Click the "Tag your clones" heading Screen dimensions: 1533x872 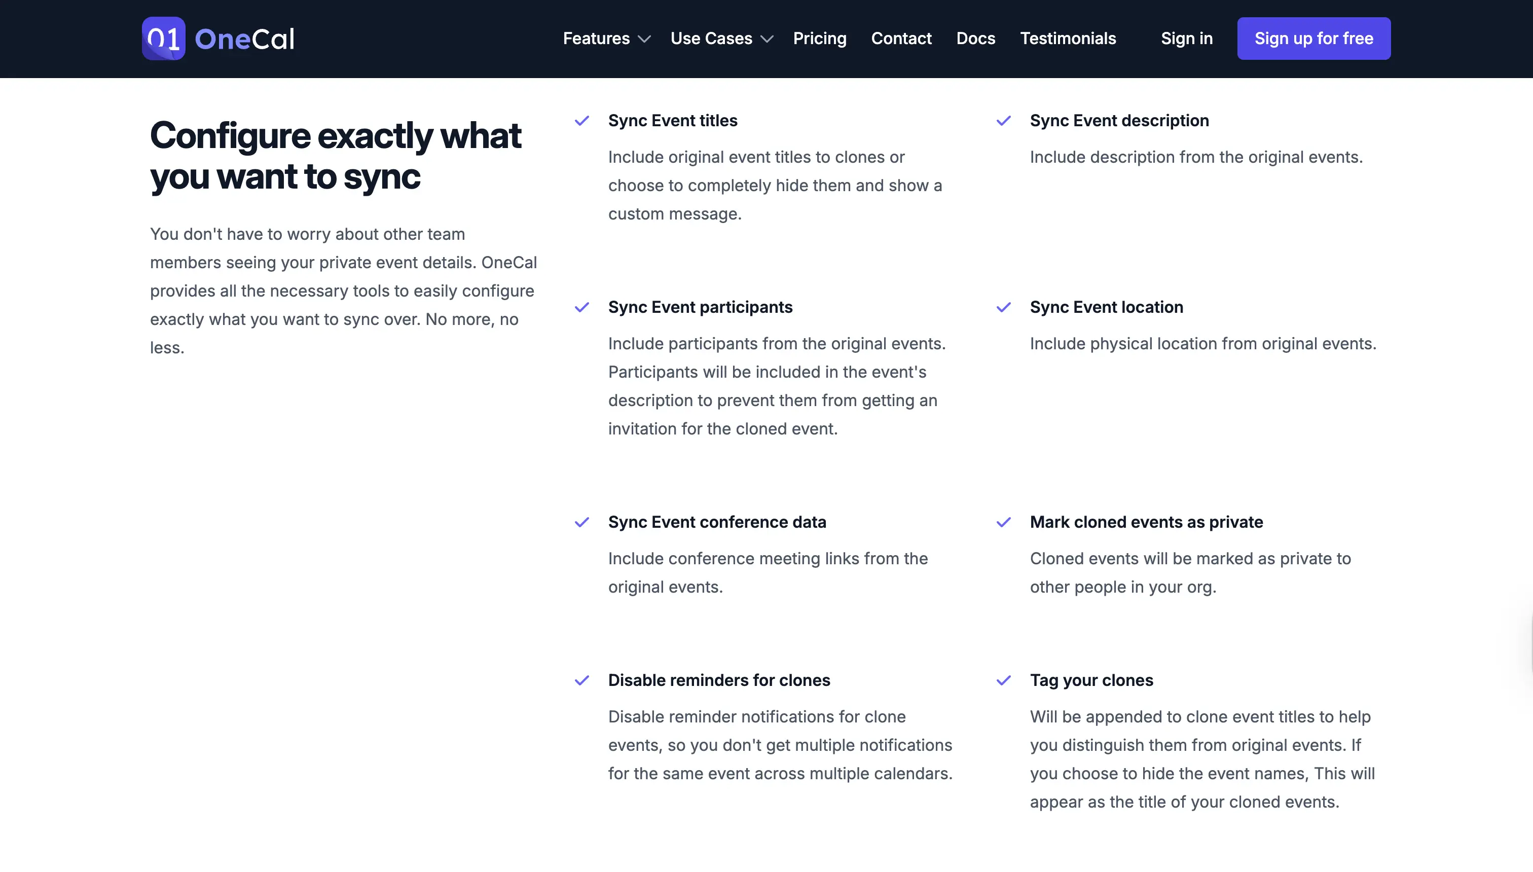tap(1091, 680)
